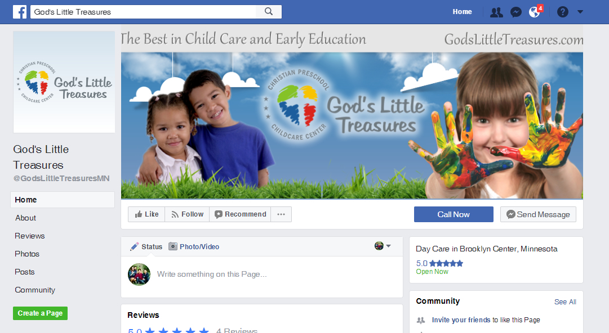
Task: Open the Friend Requests icon
Action: [496, 12]
